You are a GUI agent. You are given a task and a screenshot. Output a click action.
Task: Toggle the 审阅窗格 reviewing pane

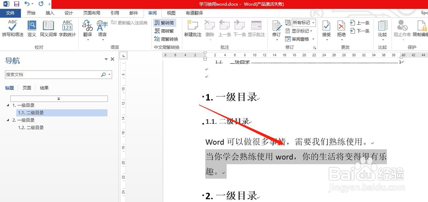(x=297, y=39)
